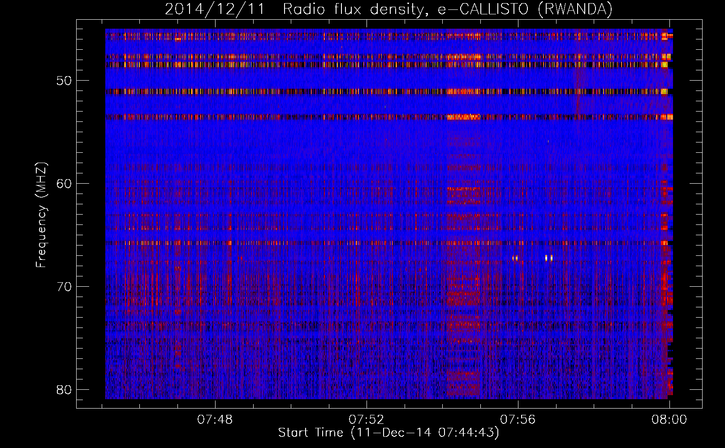Click the 08:00 time tick label
The width and height of the screenshot is (725, 448).
click(669, 420)
